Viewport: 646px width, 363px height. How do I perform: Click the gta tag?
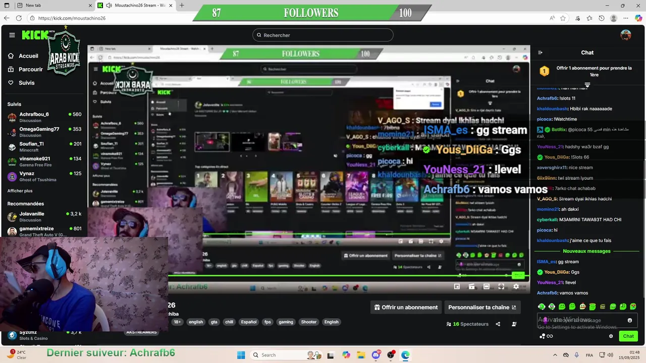click(x=214, y=322)
